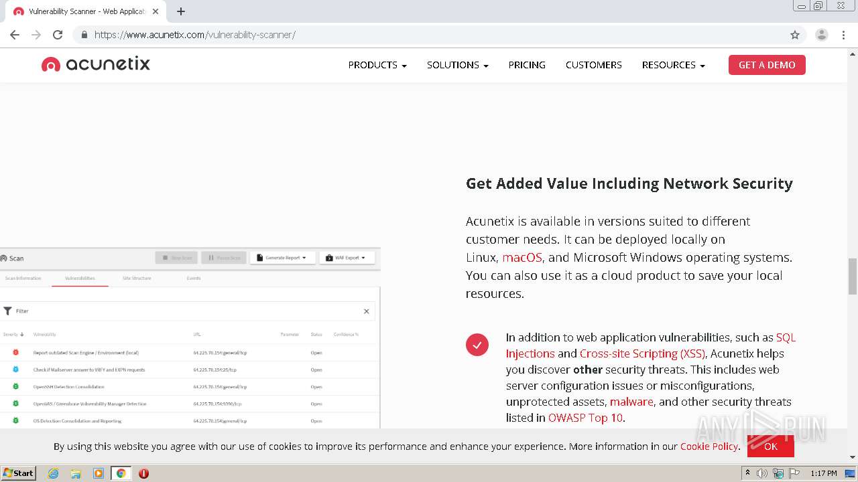Open the CUSTOMERS page

(x=594, y=65)
